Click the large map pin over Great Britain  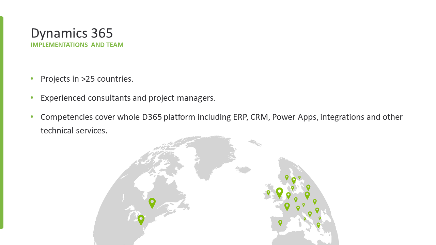[x=279, y=193]
